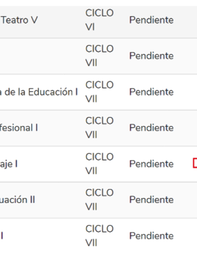Click 'CICLO VII' in the 'aje I' row

pos(99,164)
